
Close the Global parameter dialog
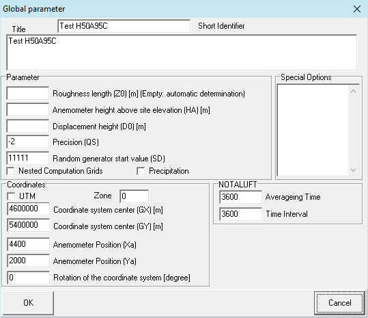click(x=357, y=9)
